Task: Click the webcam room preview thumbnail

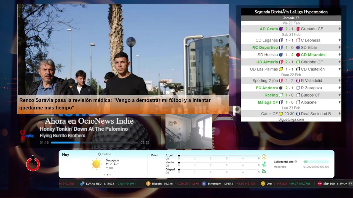Action: click(189, 131)
